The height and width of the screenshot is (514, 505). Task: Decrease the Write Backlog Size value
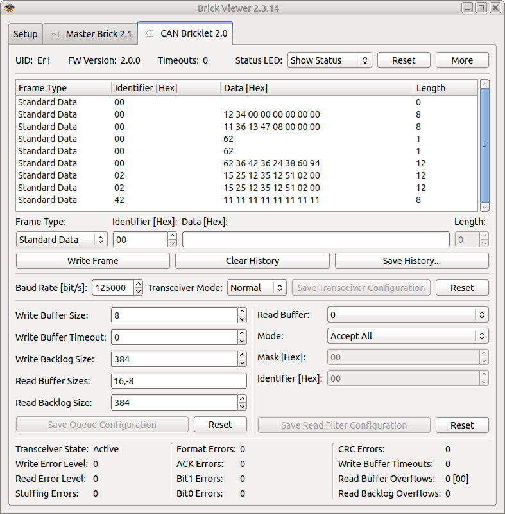(x=242, y=362)
